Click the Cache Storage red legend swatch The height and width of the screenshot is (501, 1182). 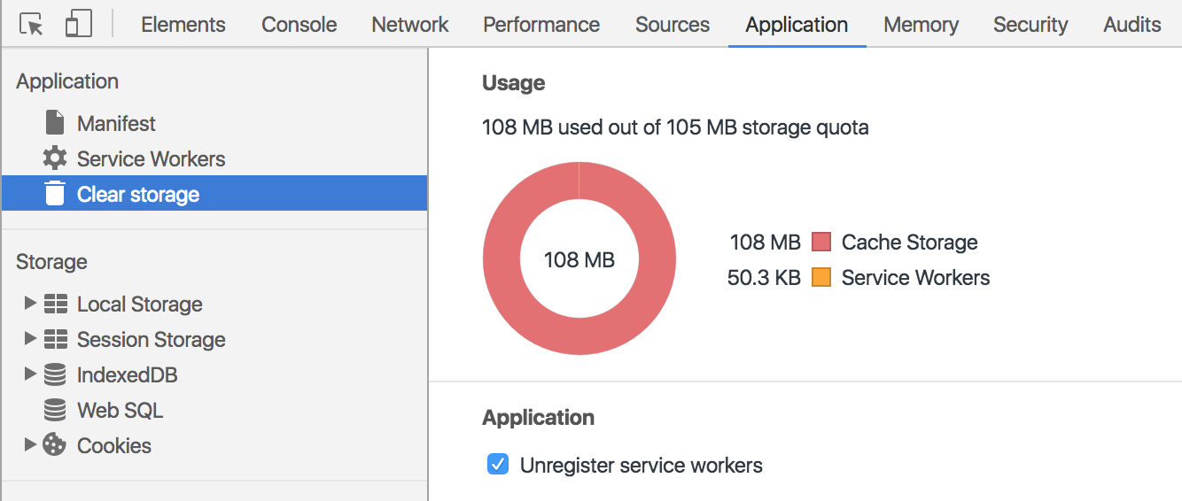tap(821, 242)
